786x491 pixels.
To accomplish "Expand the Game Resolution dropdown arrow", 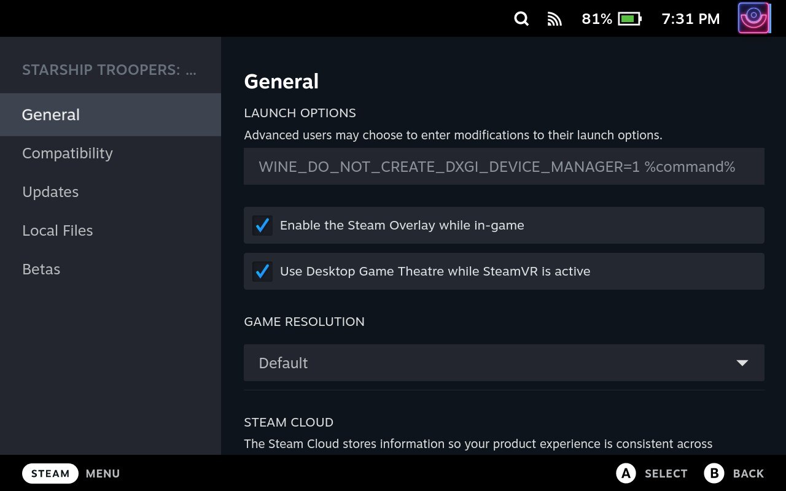I will tap(742, 363).
